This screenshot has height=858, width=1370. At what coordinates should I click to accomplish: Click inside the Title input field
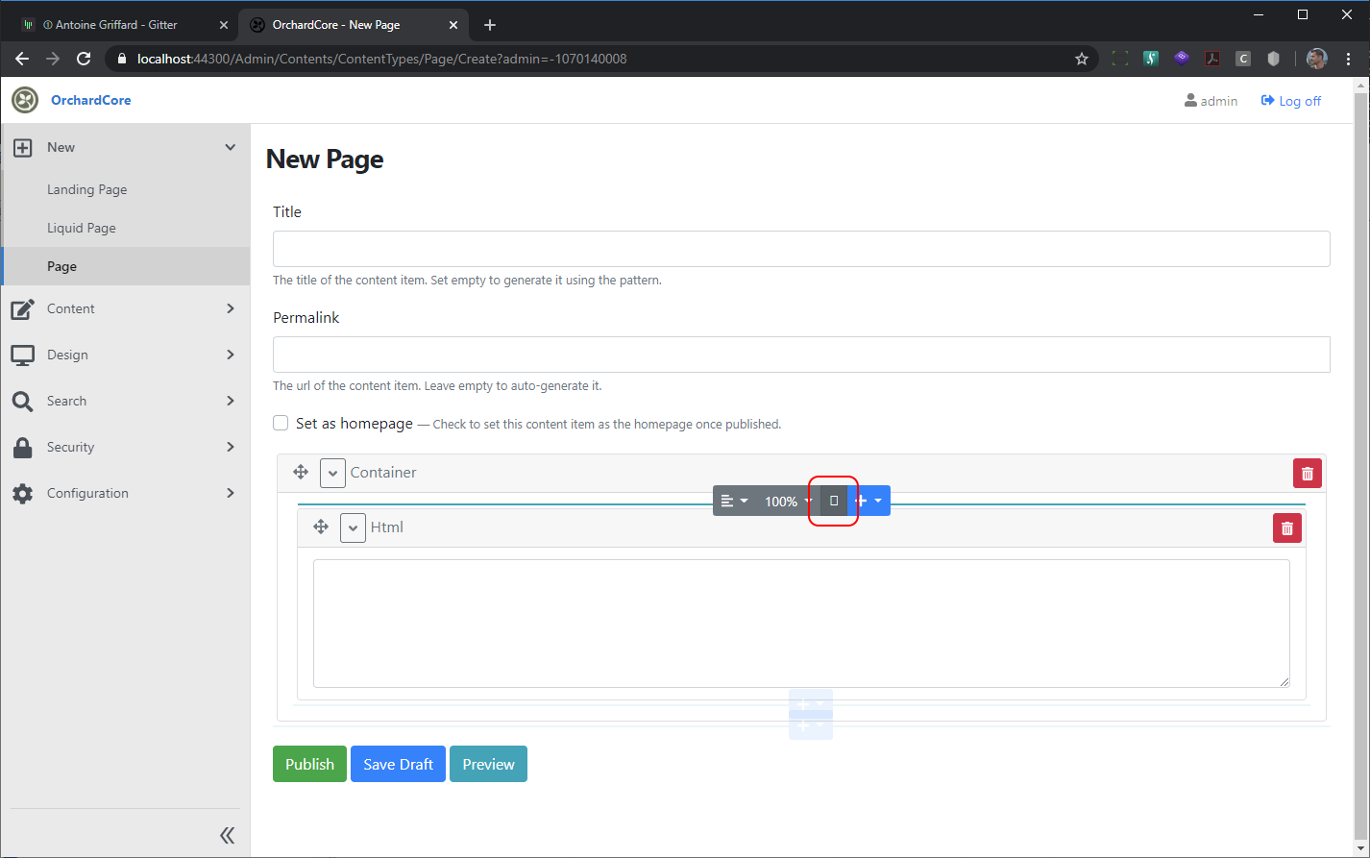click(801, 248)
